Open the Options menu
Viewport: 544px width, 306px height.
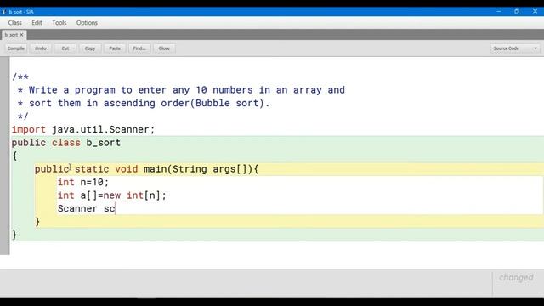pyautogui.click(x=87, y=23)
